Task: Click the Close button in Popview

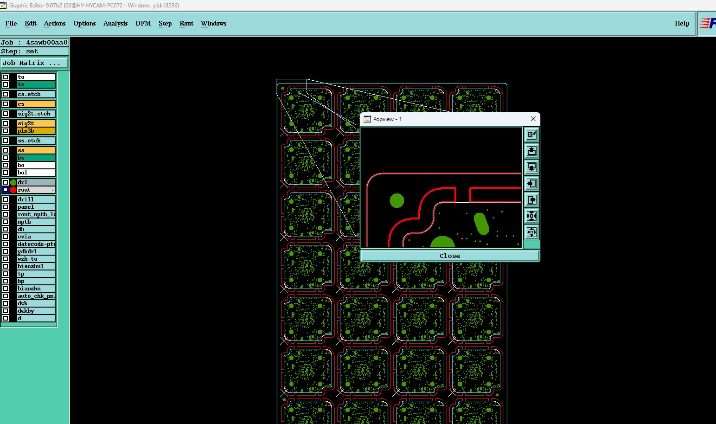Action: pos(450,256)
